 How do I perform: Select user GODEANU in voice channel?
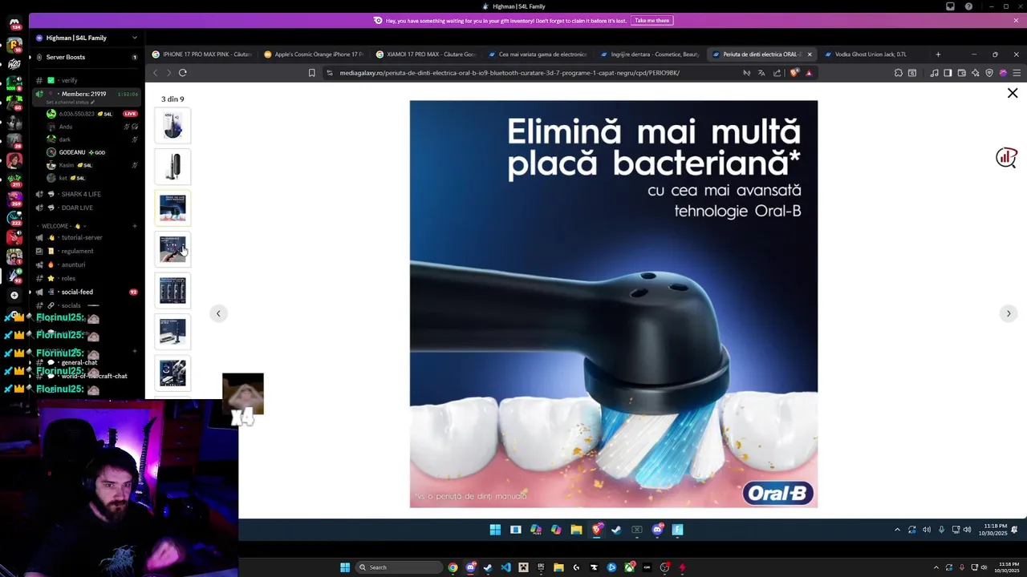pos(92,152)
